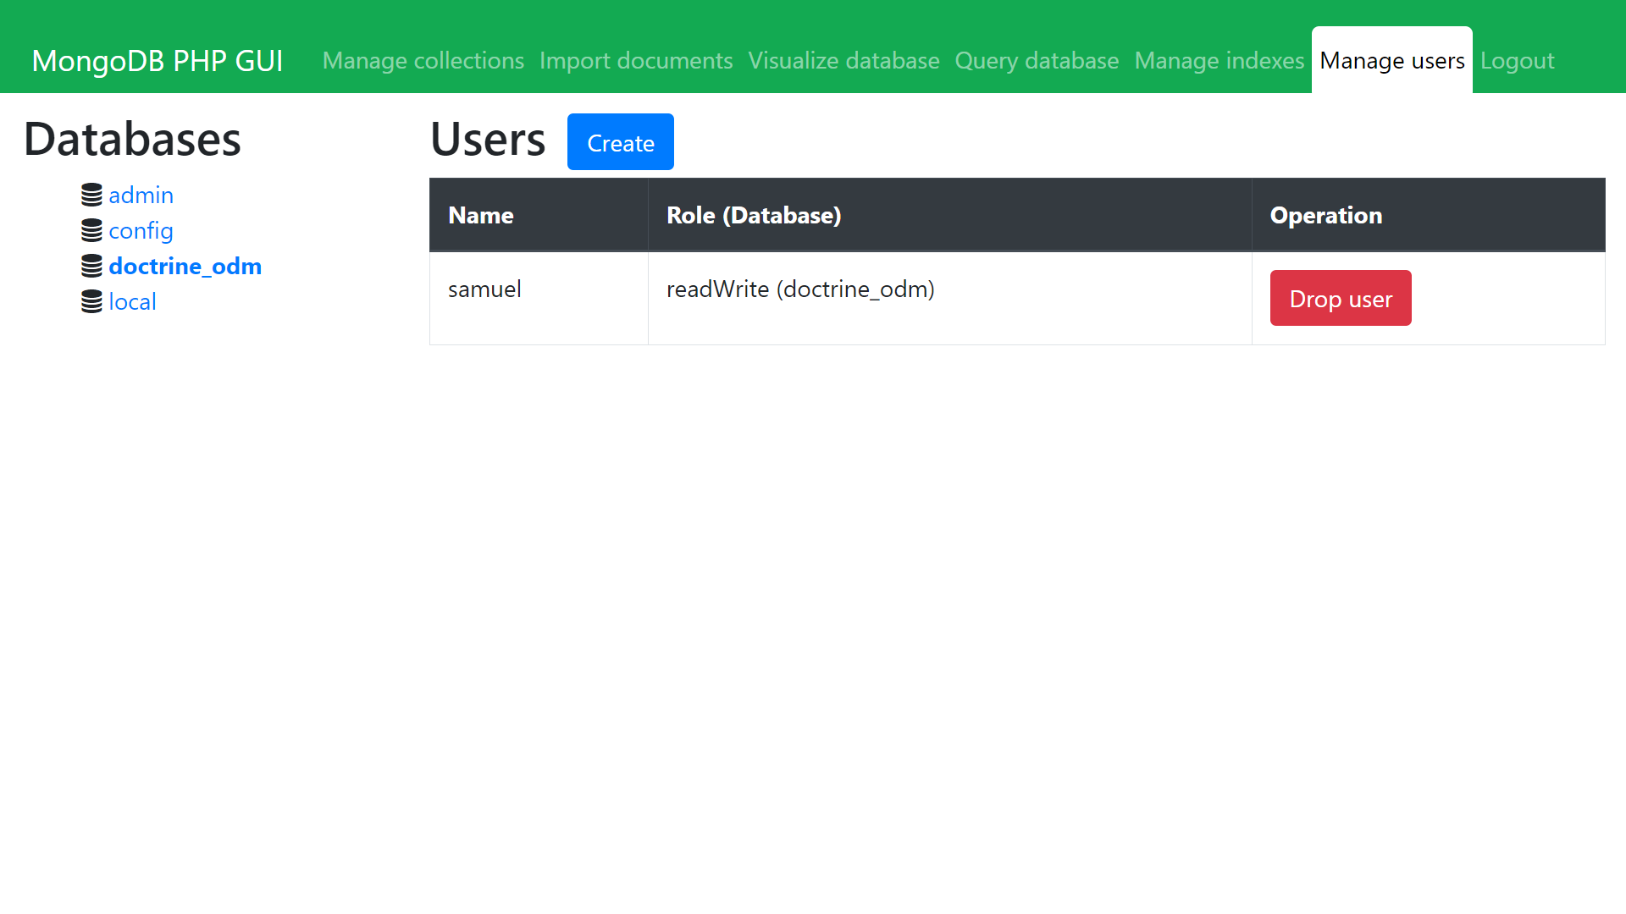Open Import documents page
Screen dimensions: 1626x914
click(635, 61)
